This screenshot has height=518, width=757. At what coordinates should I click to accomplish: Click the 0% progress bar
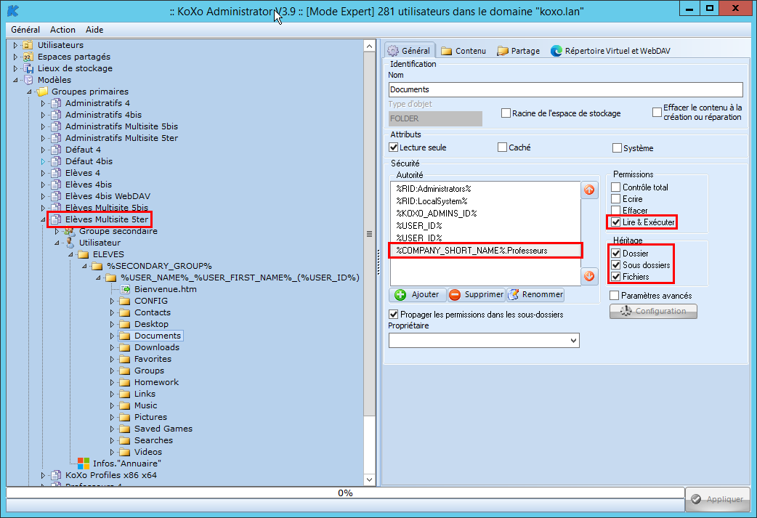[x=345, y=493]
